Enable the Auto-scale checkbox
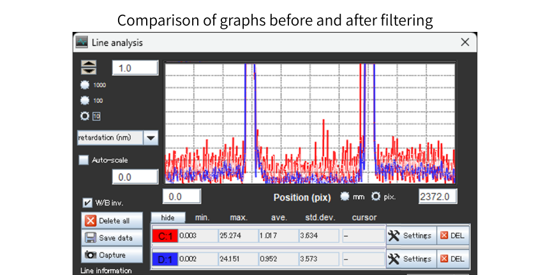This screenshot has width=550, height=275. point(84,160)
